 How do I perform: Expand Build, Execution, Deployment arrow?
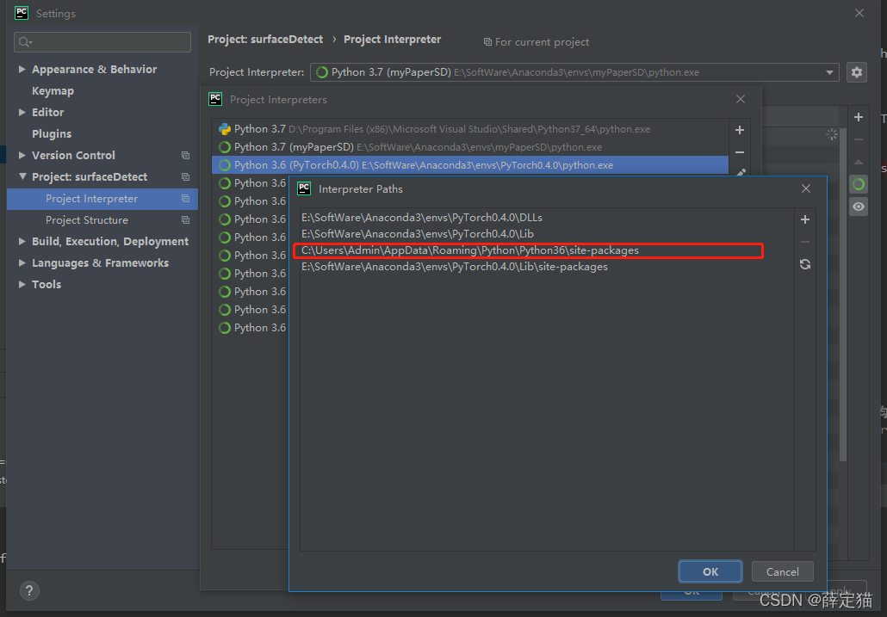[22, 241]
